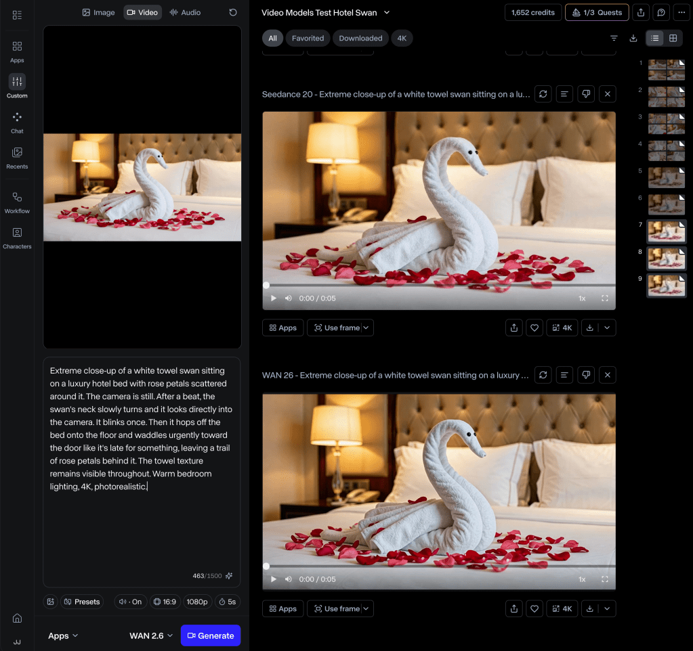Expand the Video Models Test Hotel Swan project menu
This screenshot has height=651, width=693.
(387, 12)
